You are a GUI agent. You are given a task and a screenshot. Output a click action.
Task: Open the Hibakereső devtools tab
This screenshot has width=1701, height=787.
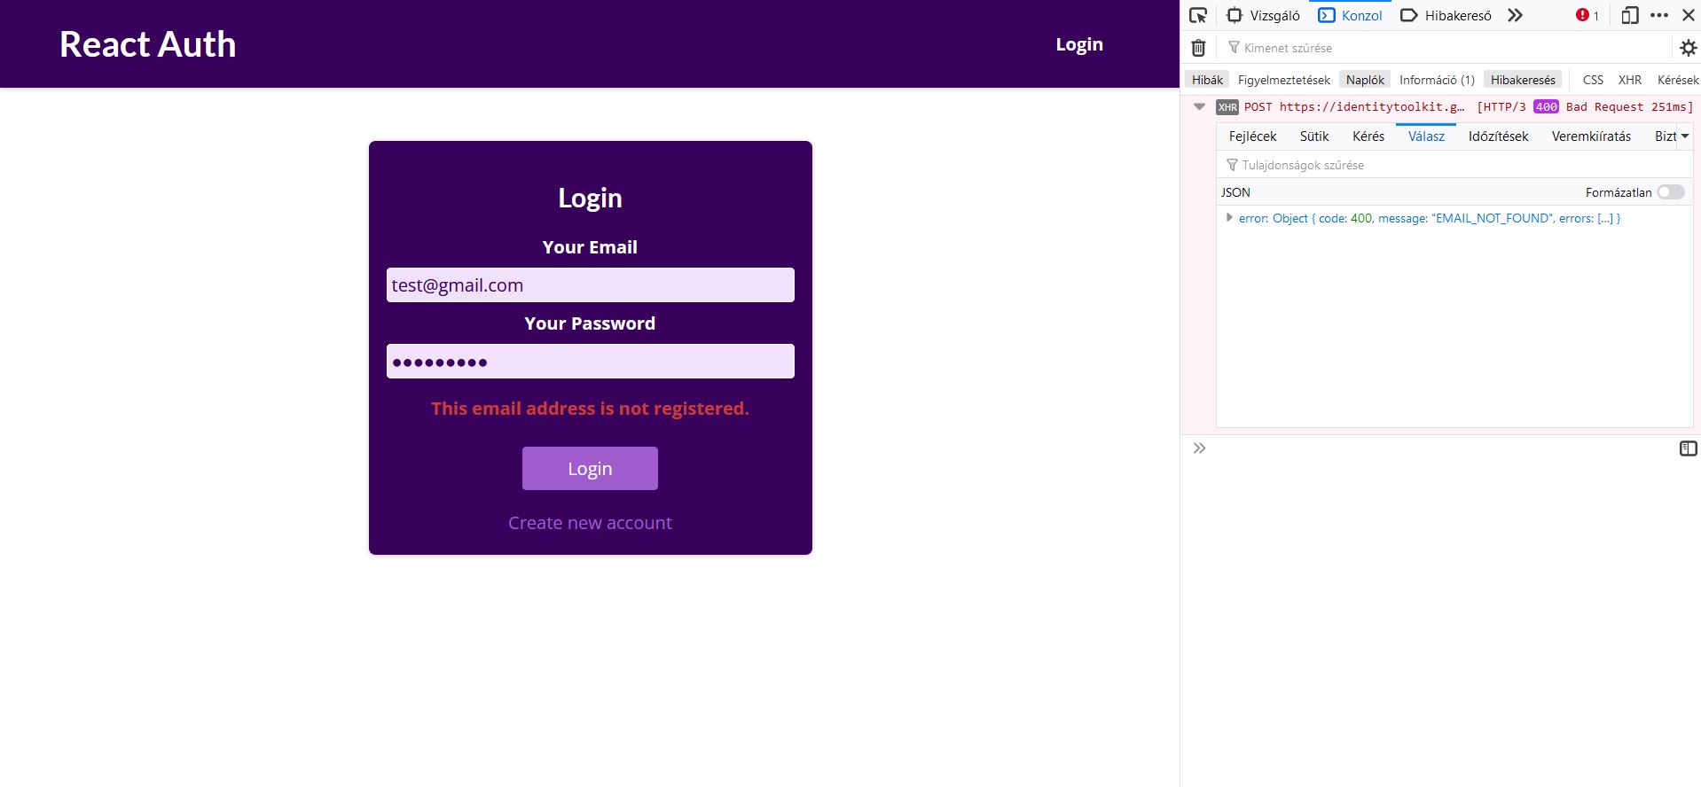(x=1446, y=15)
